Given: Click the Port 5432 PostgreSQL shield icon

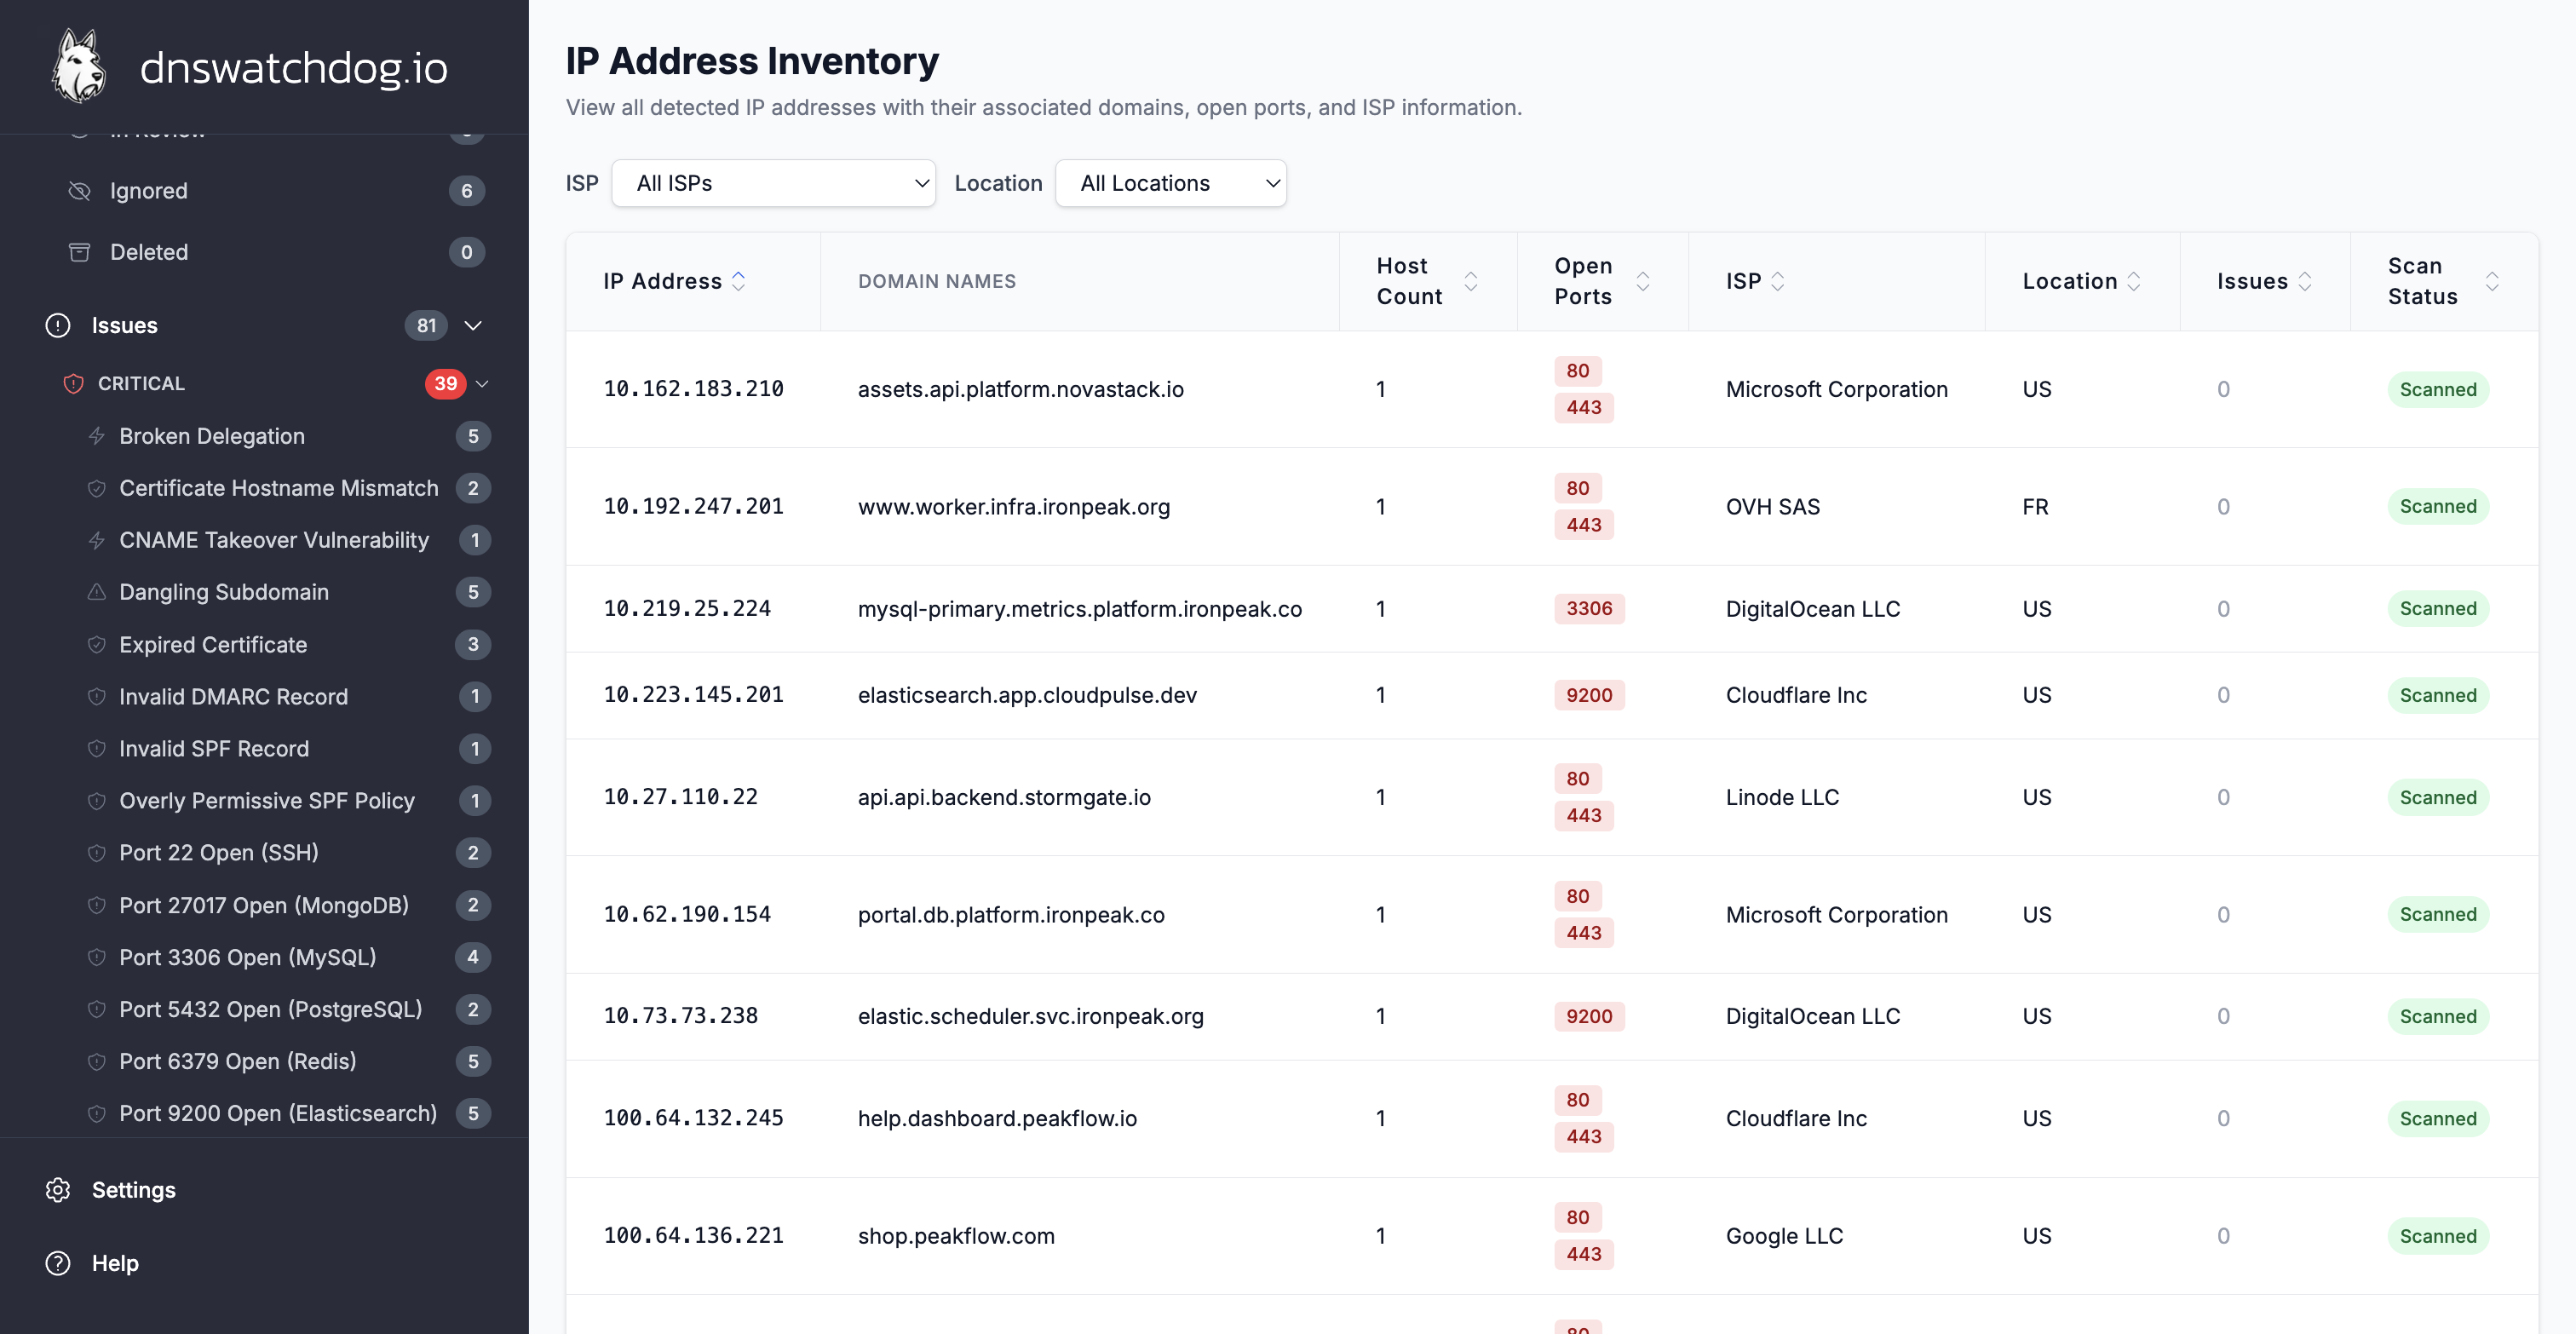Looking at the screenshot, I should coord(97,1009).
